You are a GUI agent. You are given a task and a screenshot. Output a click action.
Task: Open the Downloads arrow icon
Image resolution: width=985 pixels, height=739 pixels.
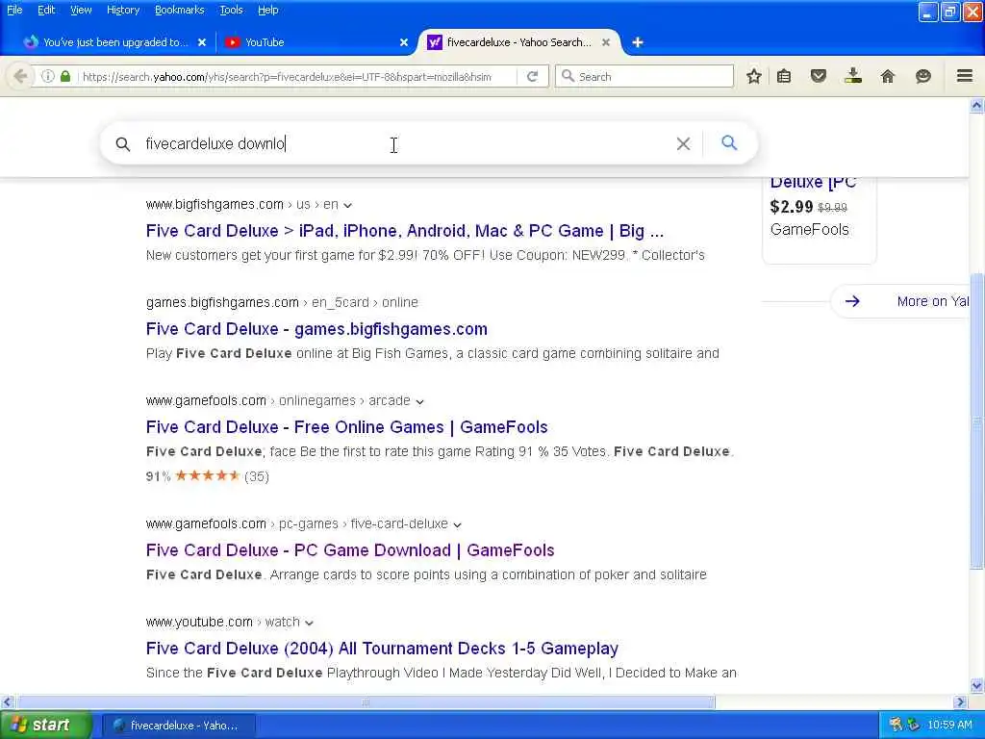853,77
